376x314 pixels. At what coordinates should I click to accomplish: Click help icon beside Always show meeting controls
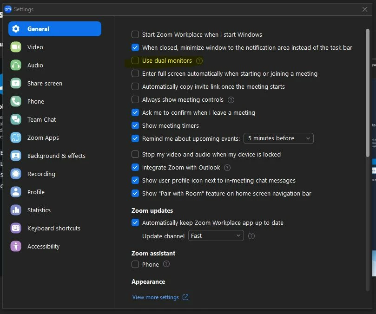click(x=231, y=100)
